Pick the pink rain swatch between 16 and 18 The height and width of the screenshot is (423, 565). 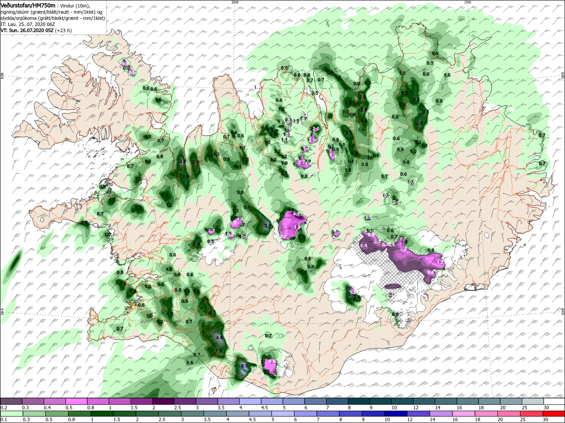pos(463,414)
